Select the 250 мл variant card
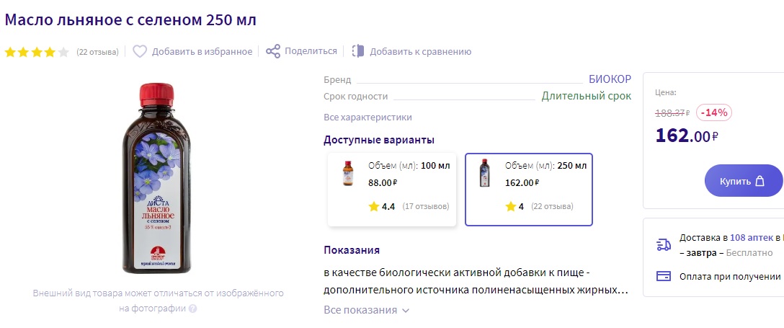The width and height of the screenshot is (784, 328). (529, 190)
